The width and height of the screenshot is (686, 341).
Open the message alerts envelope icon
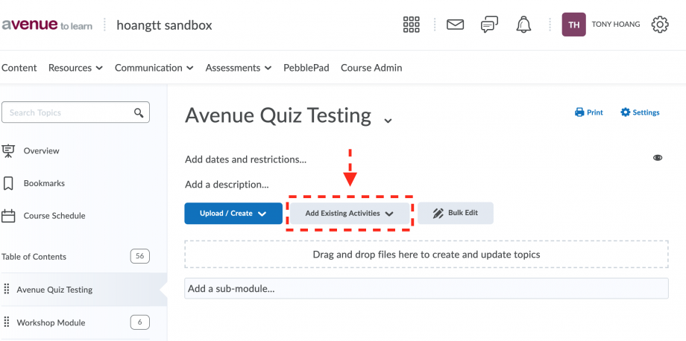coord(455,25)
